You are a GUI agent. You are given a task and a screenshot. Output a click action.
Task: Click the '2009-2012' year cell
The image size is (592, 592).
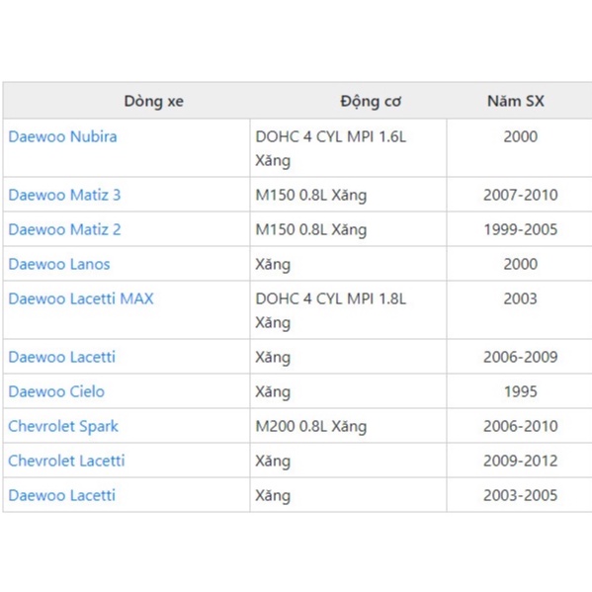coord(520,461)
